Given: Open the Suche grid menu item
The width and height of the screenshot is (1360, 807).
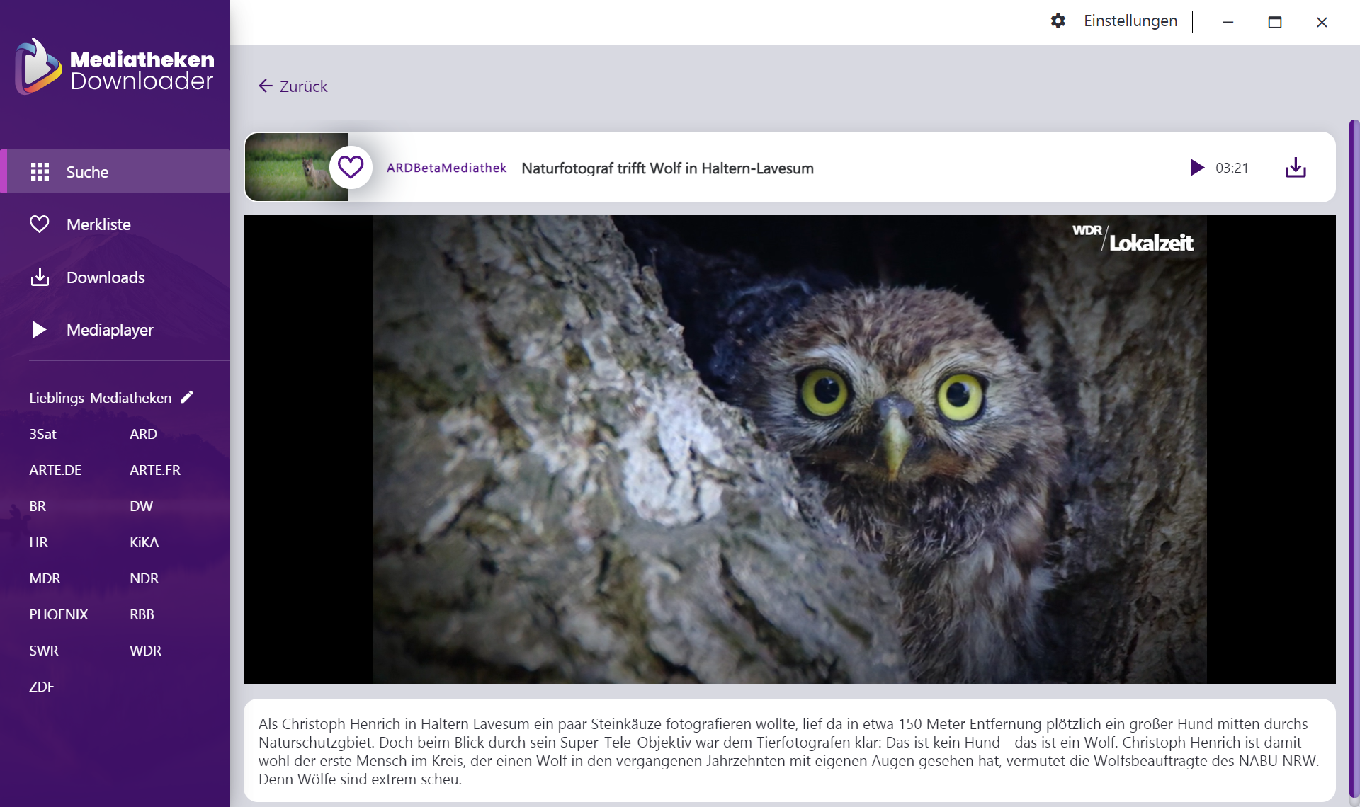Looking at the screenshot, I should coord(86,172).
